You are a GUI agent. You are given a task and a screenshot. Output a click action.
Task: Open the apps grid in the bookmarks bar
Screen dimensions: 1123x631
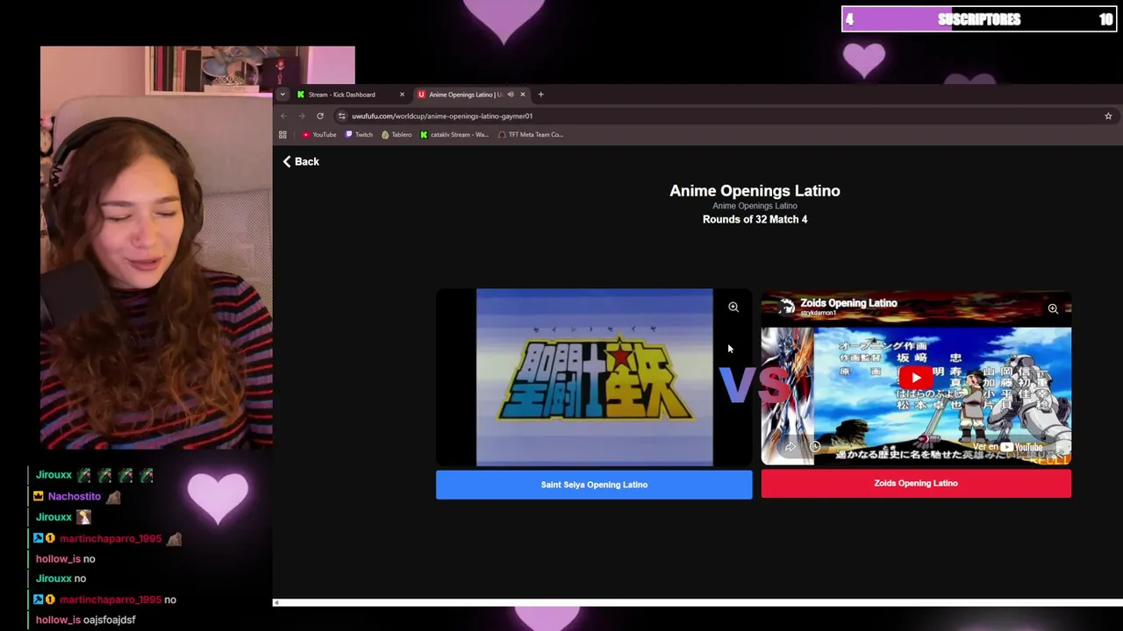coord(283,135)
